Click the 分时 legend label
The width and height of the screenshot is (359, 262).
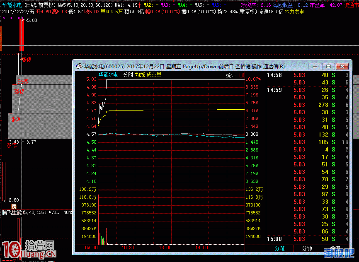point(128,75)
